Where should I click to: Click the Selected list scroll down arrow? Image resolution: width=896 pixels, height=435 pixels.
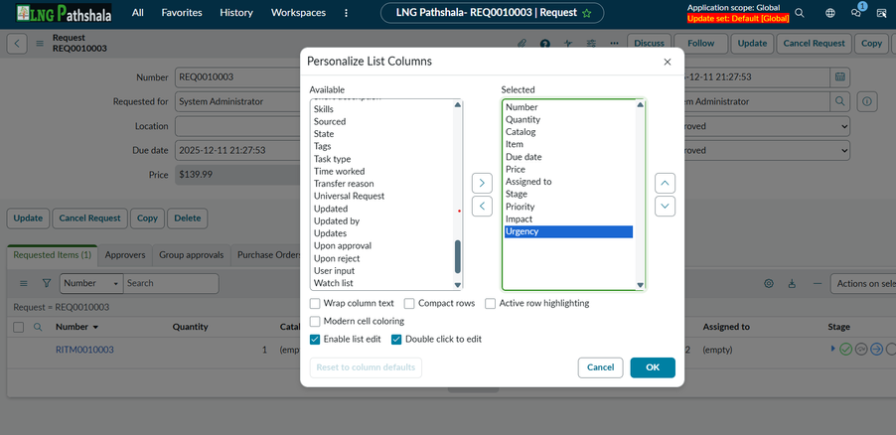(x=640, y=285)
